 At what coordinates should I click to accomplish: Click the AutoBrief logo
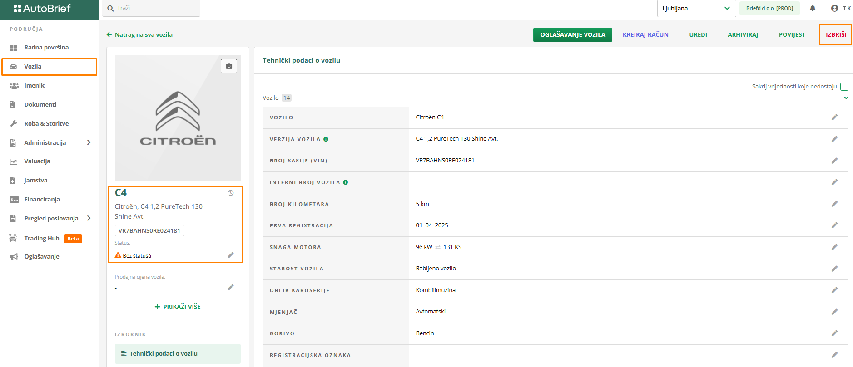click(x=42, y=8)
